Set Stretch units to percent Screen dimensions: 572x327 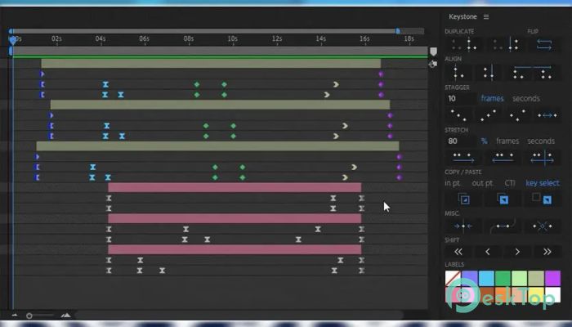tap(484, 141)
